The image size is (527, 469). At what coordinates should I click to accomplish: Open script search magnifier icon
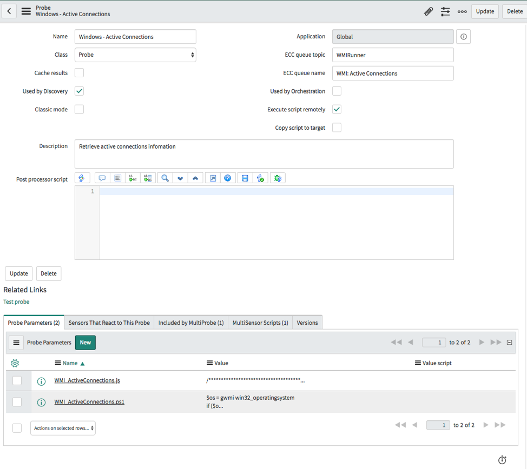coord(165,178)
